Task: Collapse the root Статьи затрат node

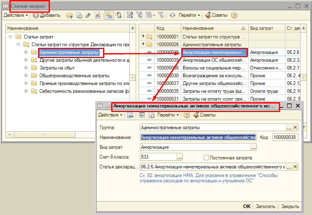Action: coord(11,37)
